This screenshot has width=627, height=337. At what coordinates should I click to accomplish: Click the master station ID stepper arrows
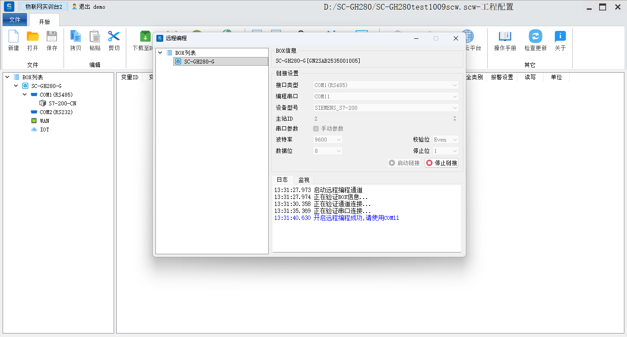point(455,118)
